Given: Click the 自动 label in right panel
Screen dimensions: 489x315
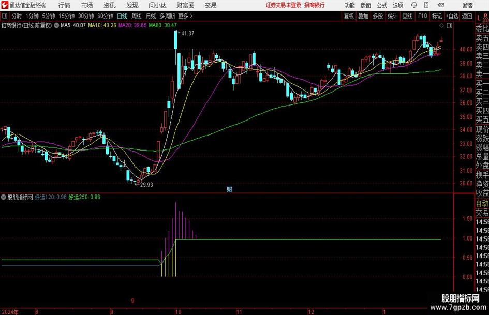Looking at the screenshot, I should tap(482, 204).
